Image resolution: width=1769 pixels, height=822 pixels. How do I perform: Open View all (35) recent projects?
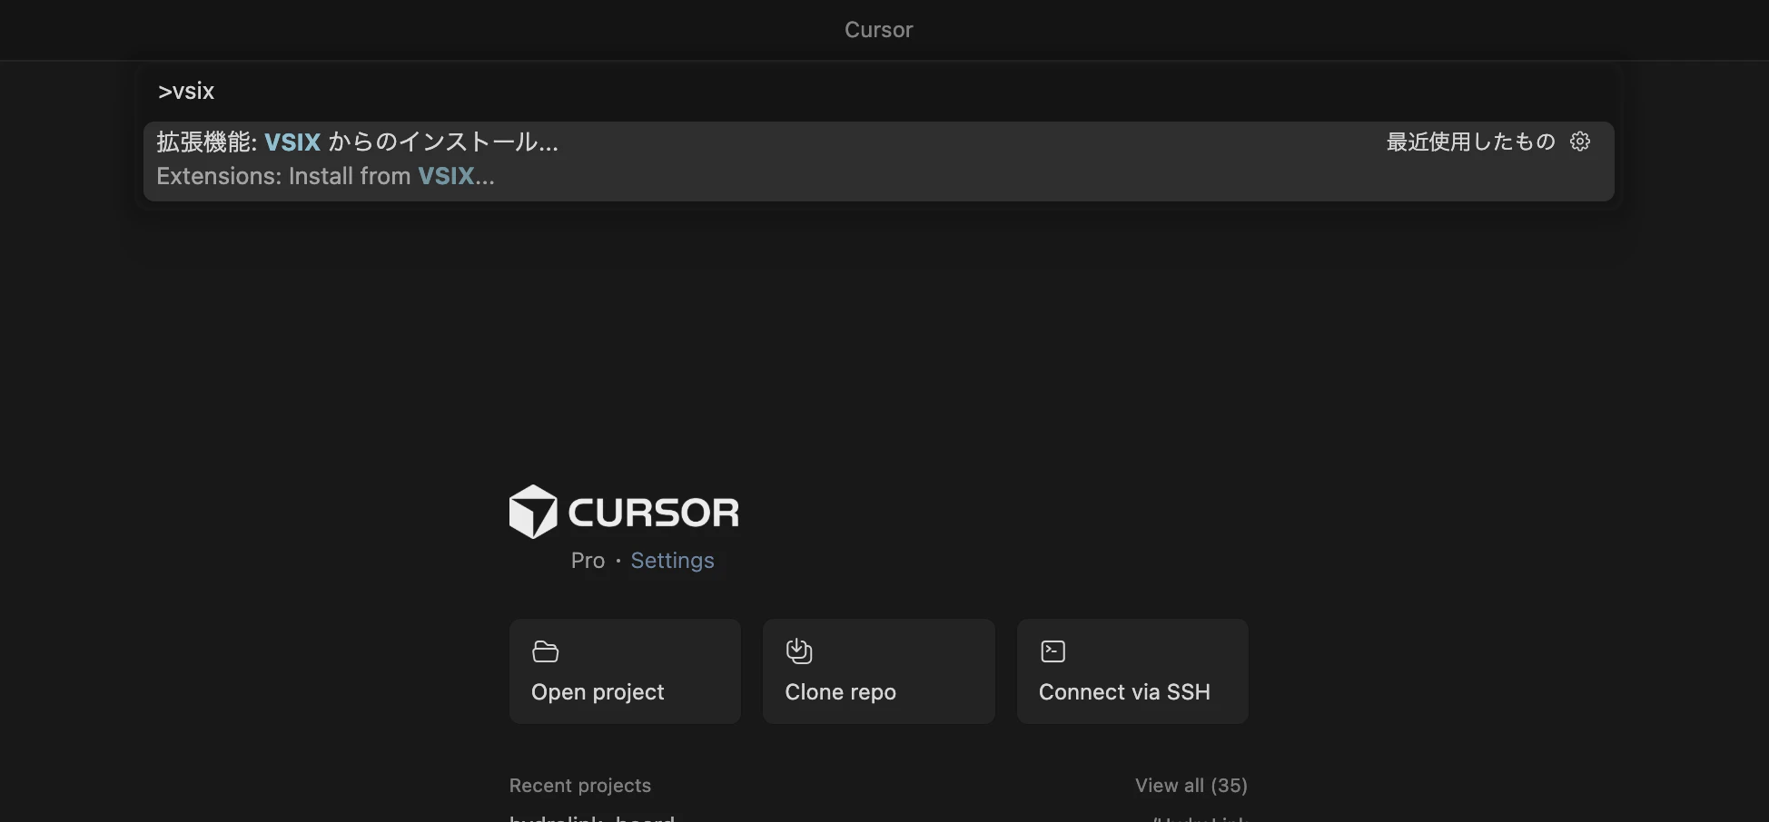tap(1191, 786)
